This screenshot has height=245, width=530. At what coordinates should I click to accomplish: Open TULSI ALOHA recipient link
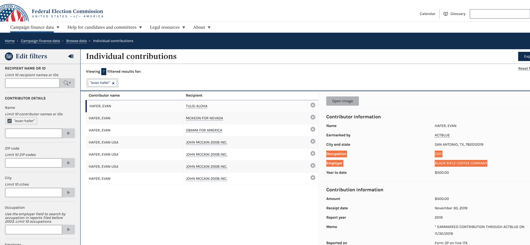197,106
